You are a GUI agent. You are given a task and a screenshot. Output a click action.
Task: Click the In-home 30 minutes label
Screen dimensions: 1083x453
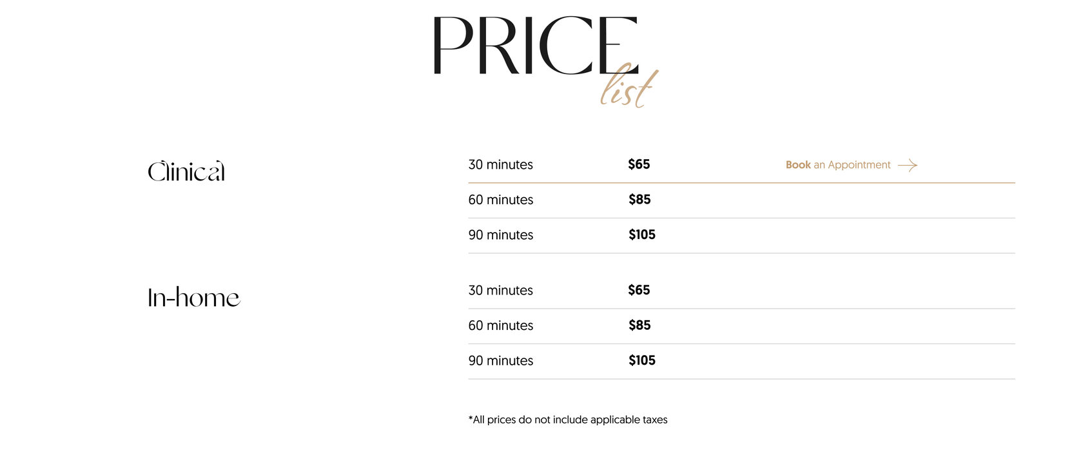click(500, 291)
